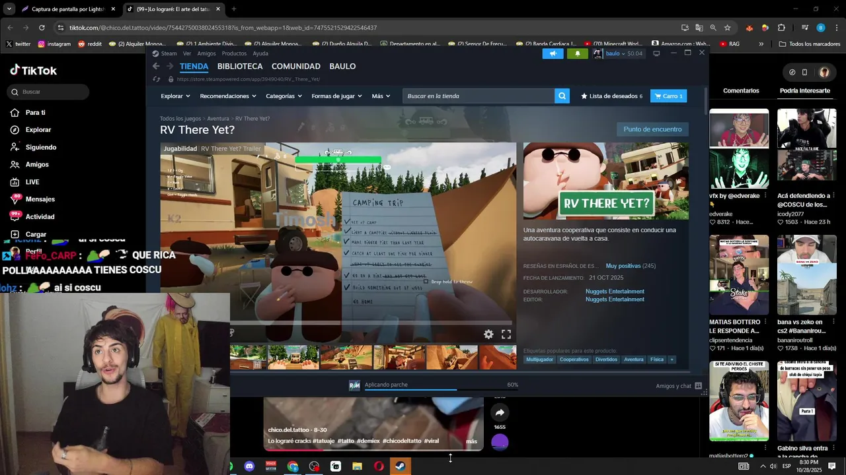Show more bookmarks via chevron overflow
The width and height of the screenshot is (846, 475).
(x=761, y=44)
